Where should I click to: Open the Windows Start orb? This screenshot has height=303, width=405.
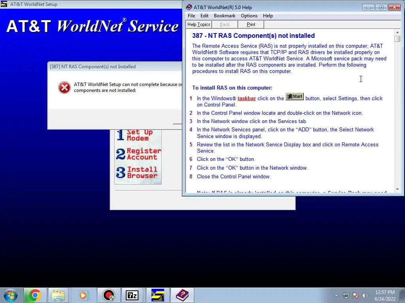(10, 295)
